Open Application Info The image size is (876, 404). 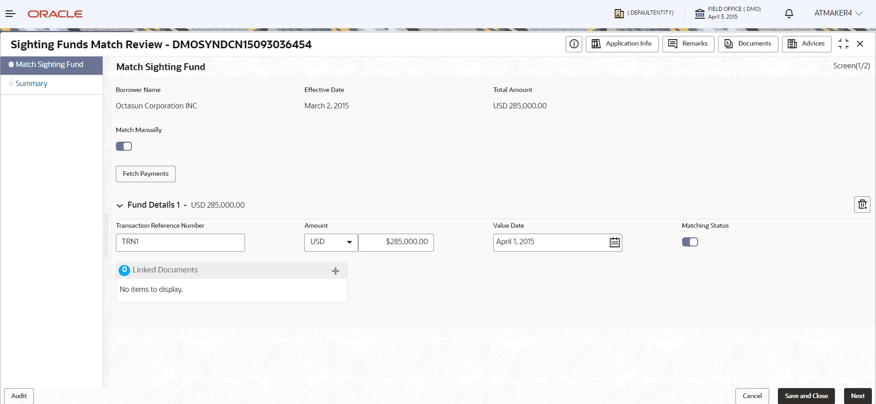coord(622,44)
